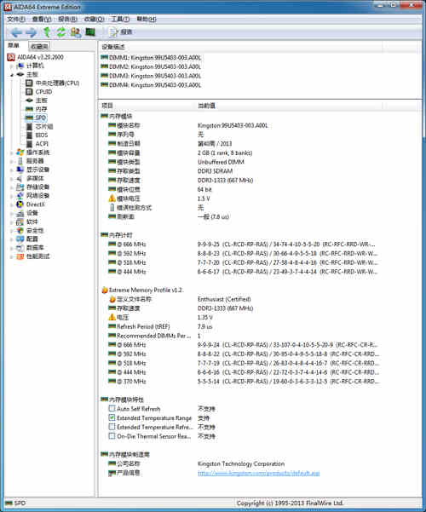Image resolution: width=426 pixels, height=512 pixels.
Task: Refresh the page with the green refresh icon
Action: [x=61, y=32]
